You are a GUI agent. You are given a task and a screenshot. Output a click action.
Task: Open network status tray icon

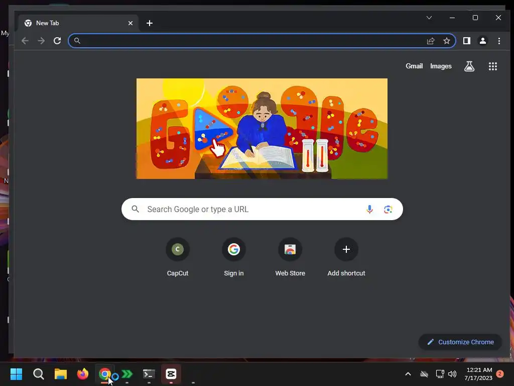coord(440,374)
